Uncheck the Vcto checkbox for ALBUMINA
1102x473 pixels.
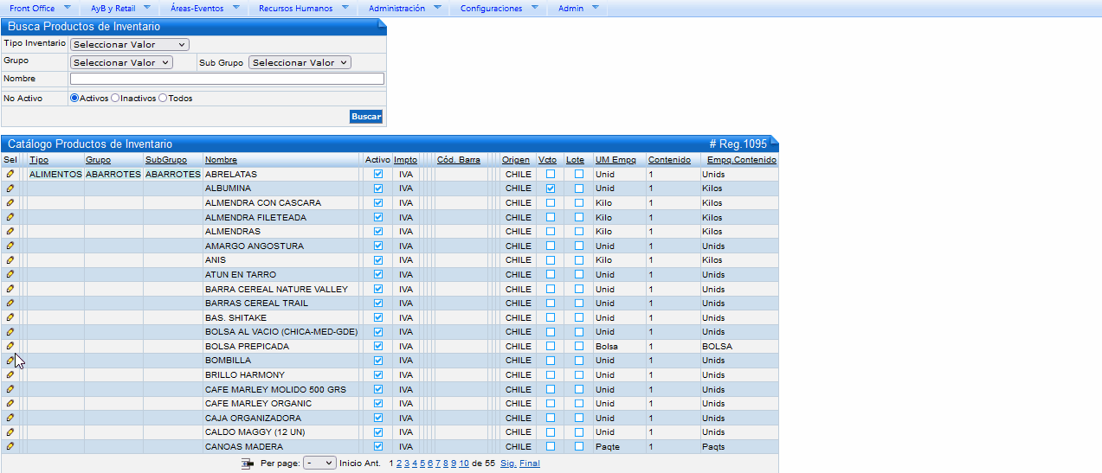coord(551,189)
